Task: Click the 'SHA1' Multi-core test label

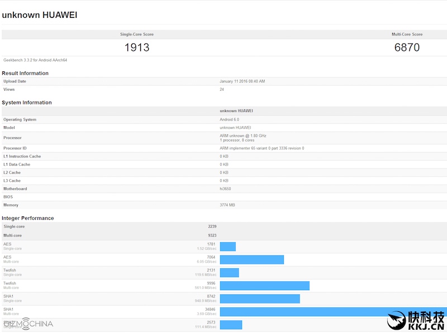Action: coord(8,310)
